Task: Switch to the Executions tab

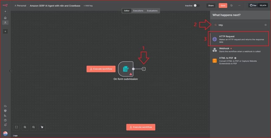Action: (138, 11)
